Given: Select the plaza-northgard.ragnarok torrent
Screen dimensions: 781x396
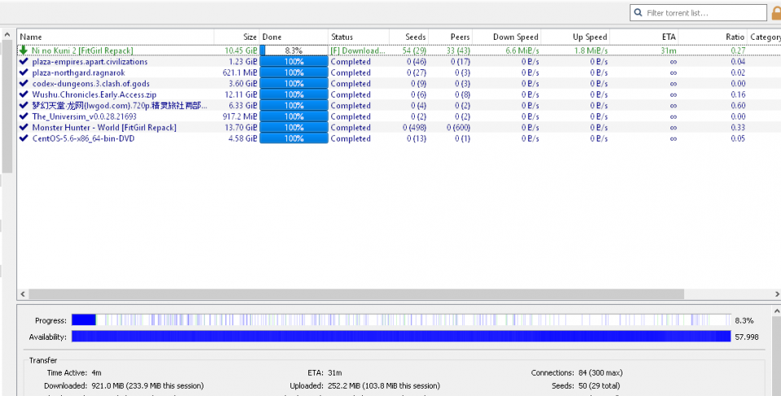Looking at the screenshot, I should (78, 72).
